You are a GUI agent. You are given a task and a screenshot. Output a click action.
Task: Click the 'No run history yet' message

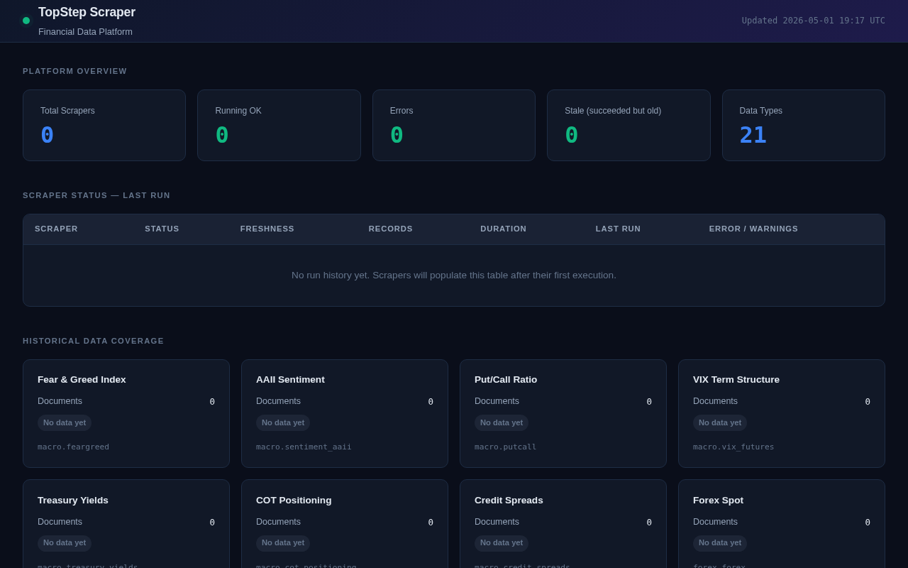[454, 275]
